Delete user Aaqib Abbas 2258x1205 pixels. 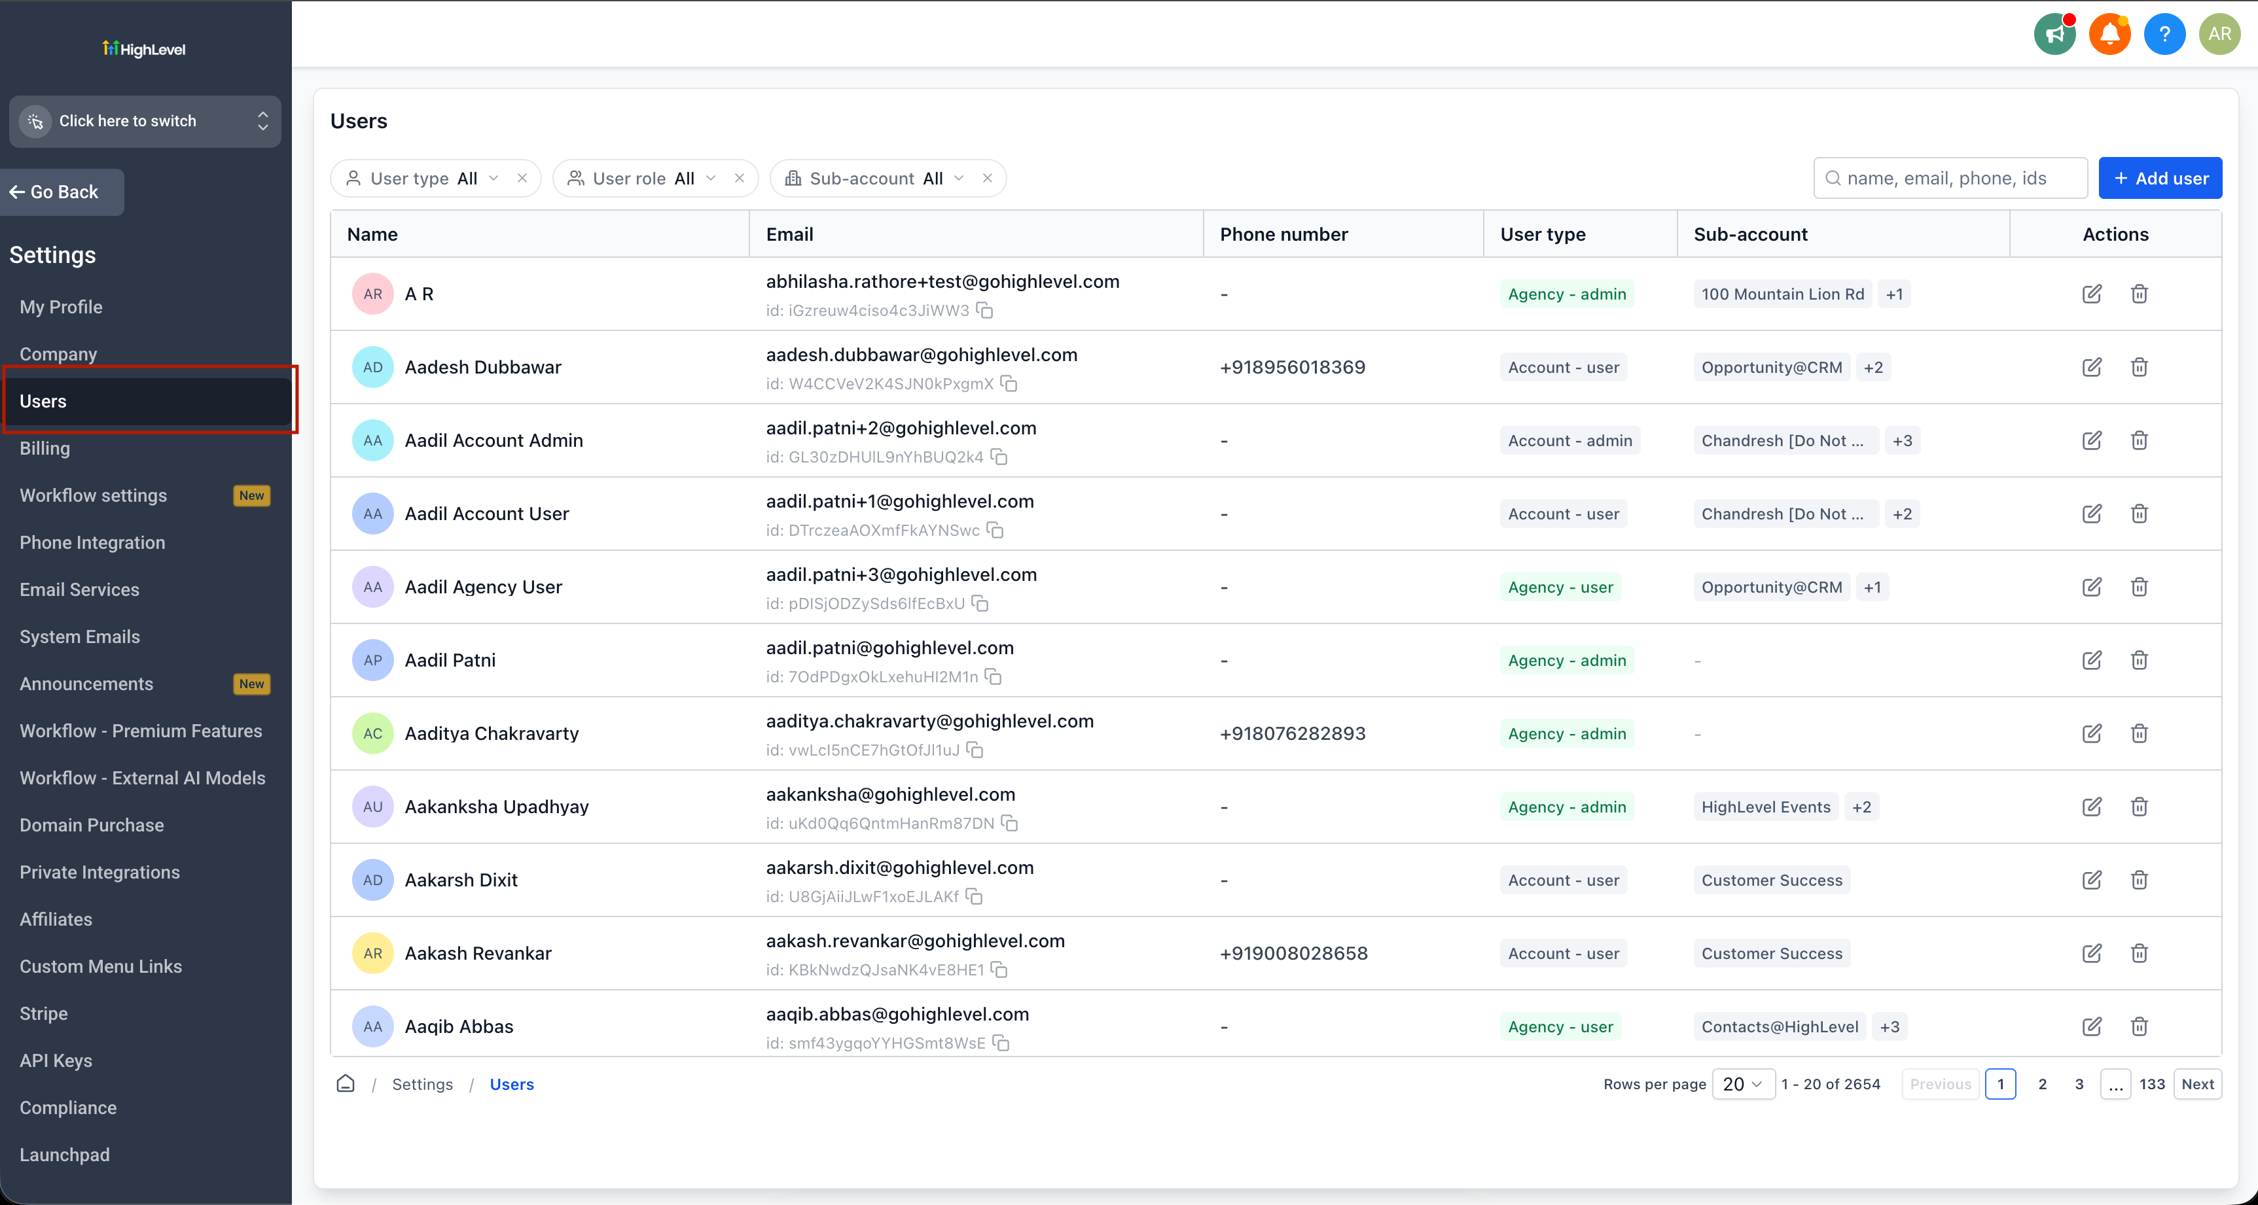pyautogui.click(x=2139, y=1026)
